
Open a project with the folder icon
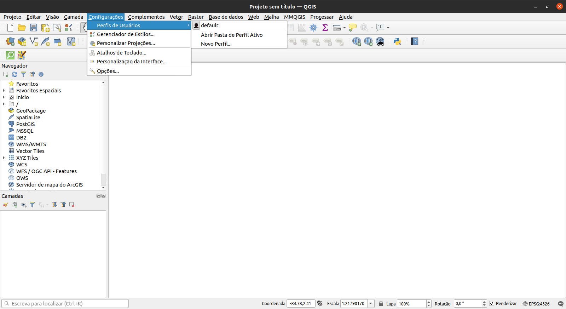tap(22, 28)
